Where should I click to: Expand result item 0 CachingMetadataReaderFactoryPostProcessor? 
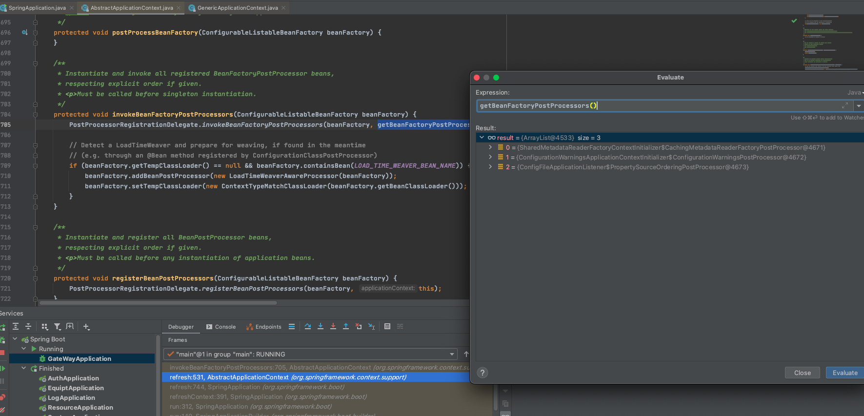pos(490,147)
